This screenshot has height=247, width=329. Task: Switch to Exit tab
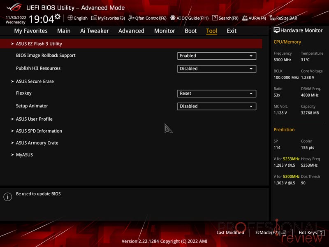click(232, 31)
